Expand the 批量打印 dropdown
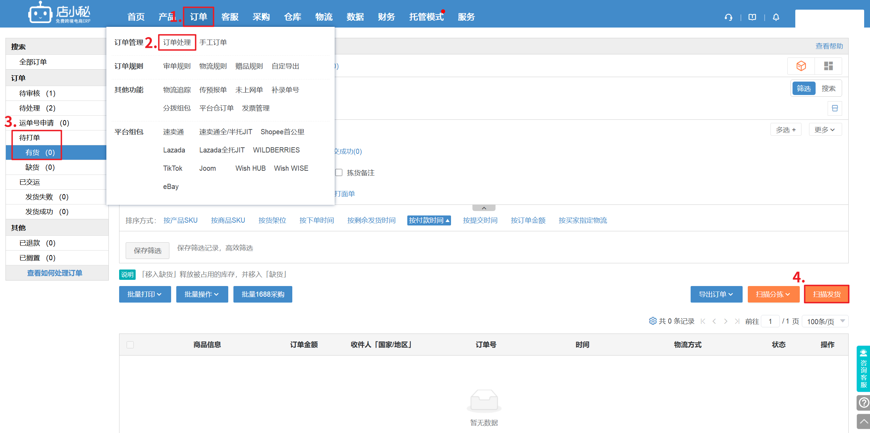 coord(145,294)
